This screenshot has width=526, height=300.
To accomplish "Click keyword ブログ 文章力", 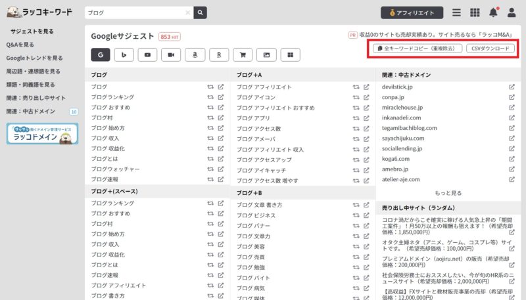I will (x=253, y=236).
